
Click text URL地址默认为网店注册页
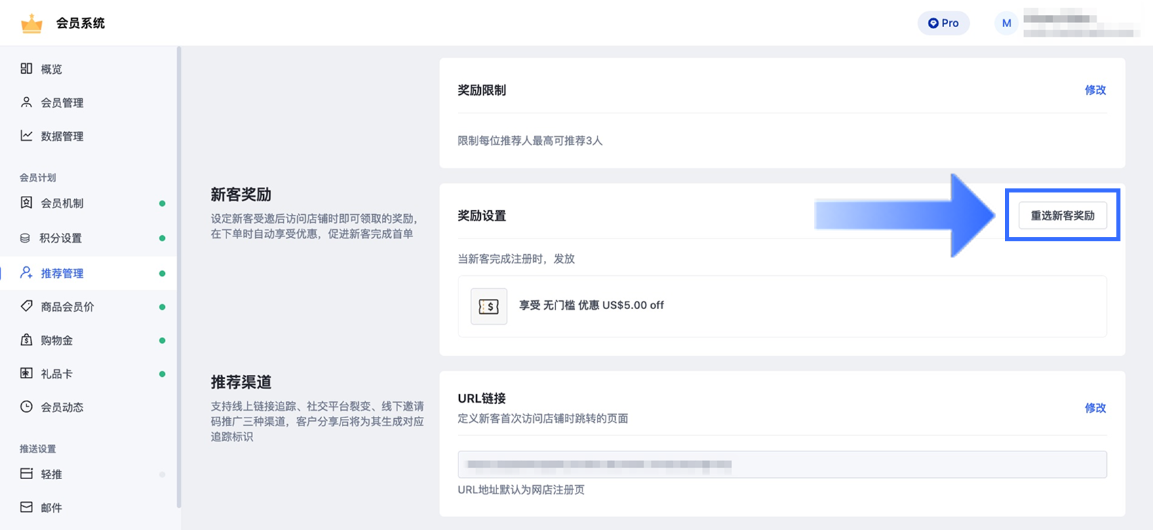pyautogui.click(x=521, y=489)
